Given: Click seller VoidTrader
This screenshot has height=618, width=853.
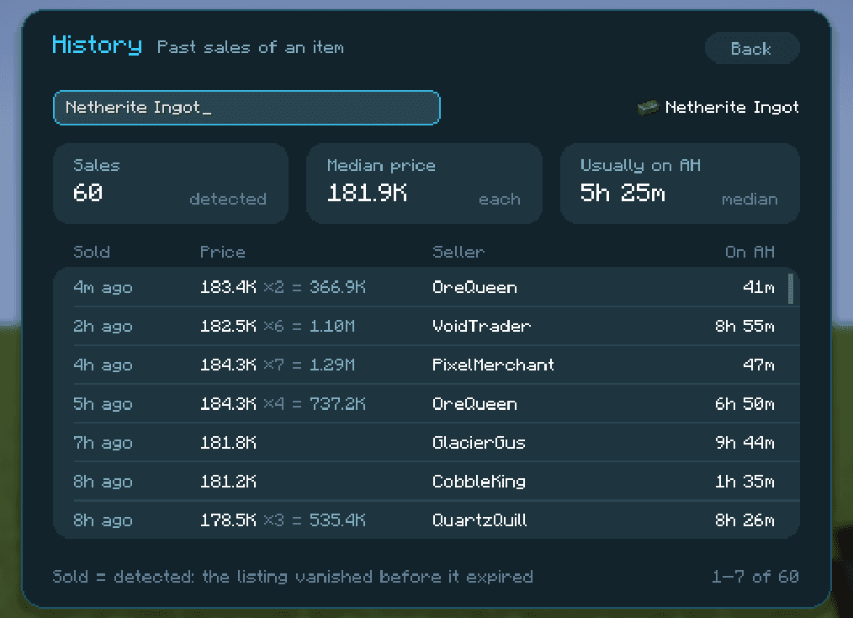Looking at the screenshot, I should point(481,326).
